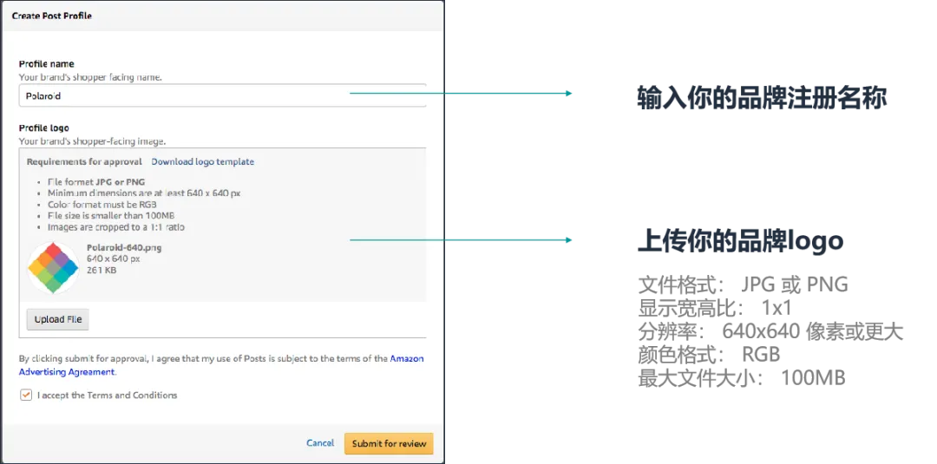Open the Download logo template link
This screenshot has width=937, height=464.
pyautogui.click(x=202, y=162)
